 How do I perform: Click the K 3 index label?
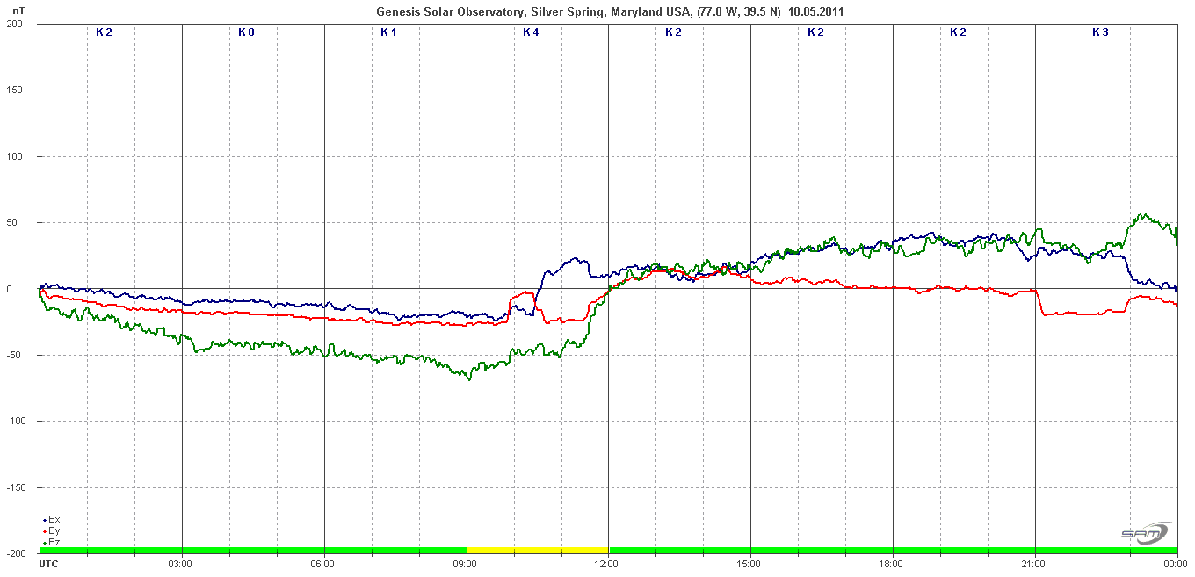click(x=1100, y=32)
